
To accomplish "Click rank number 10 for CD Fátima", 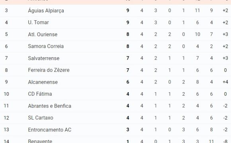I will (x=6, y=94).
